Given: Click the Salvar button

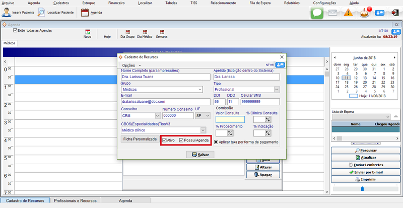Looking at the screenshot, I should coord(200,155).
